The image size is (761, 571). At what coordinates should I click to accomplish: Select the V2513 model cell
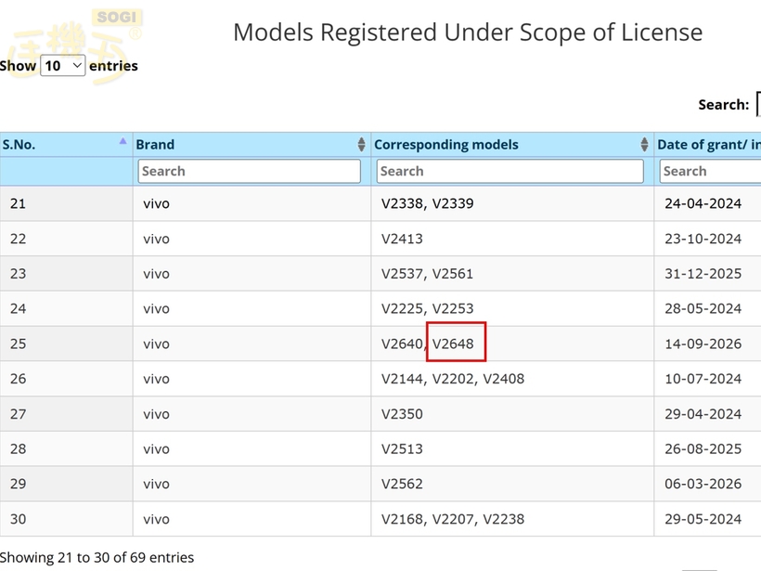[512, 448]
